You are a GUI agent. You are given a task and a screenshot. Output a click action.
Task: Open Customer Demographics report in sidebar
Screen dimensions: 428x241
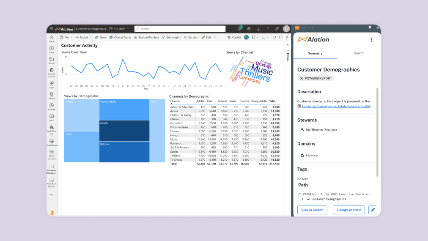52,169
